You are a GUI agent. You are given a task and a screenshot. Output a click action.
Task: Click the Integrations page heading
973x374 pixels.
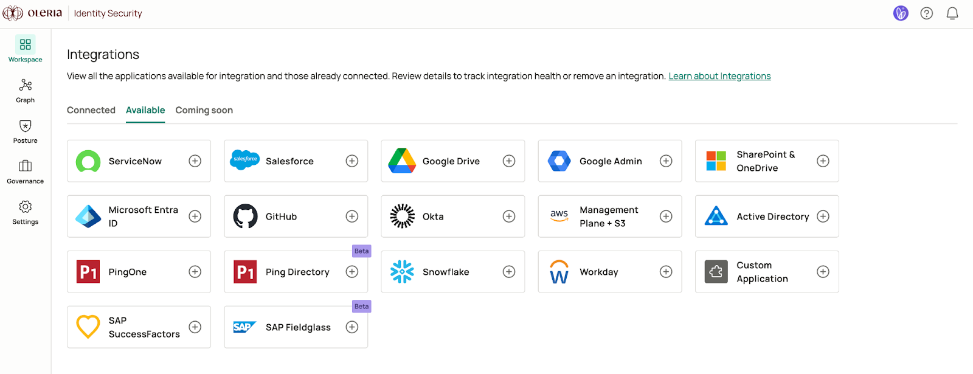tap(103, 55)
